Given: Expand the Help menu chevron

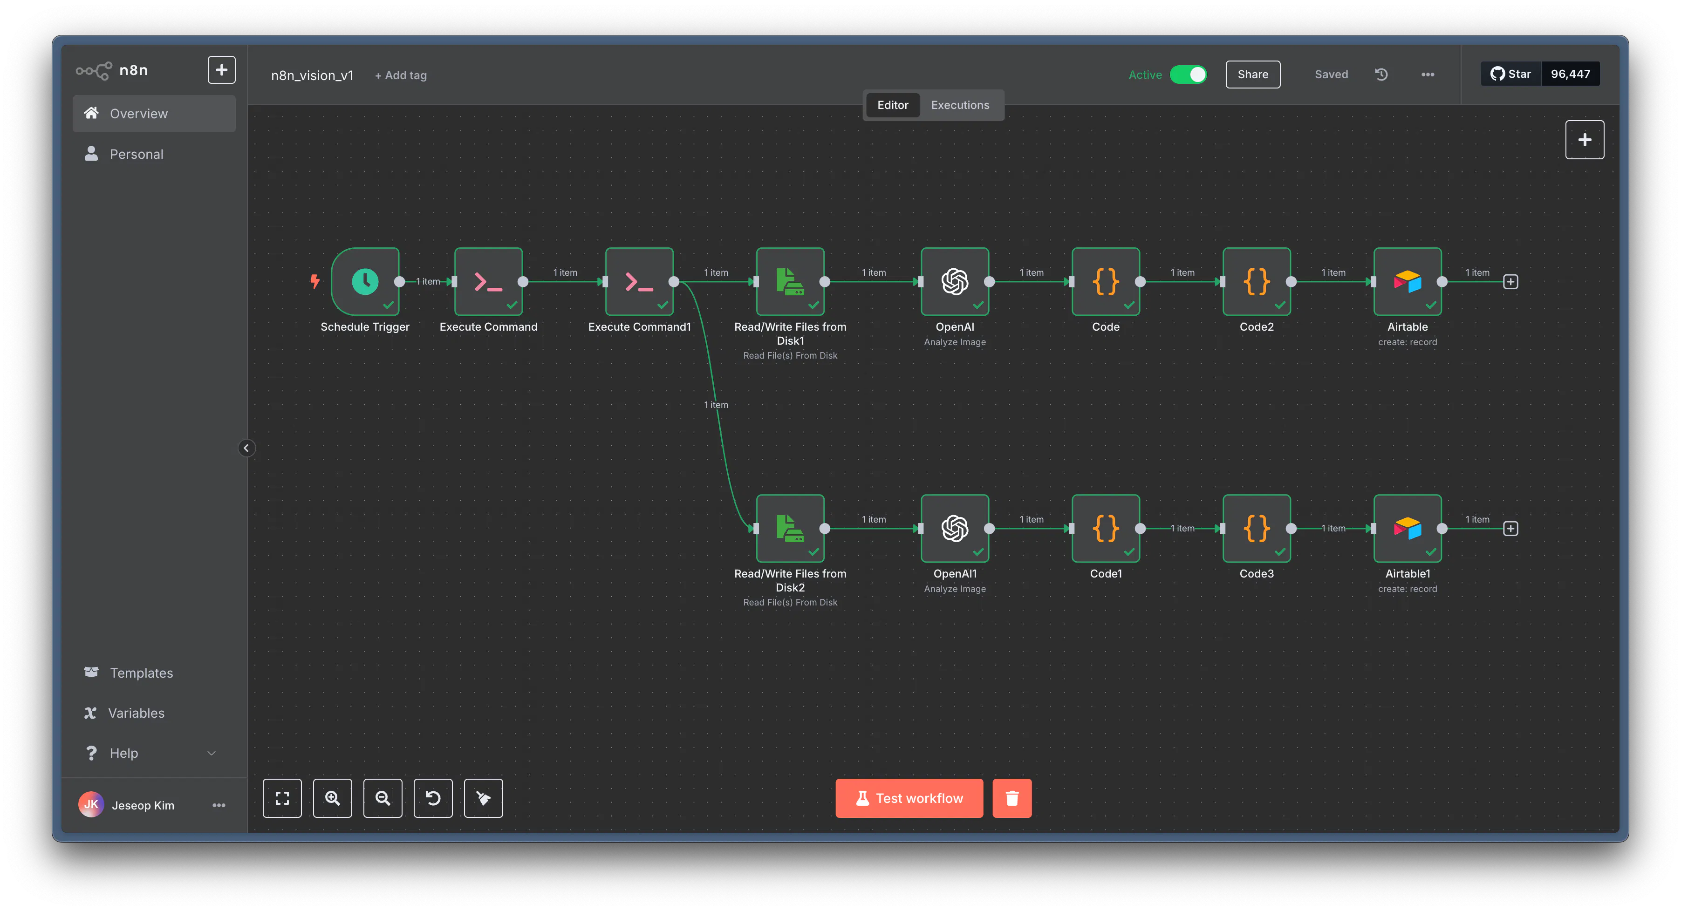Looking at the screenshot, I should pos(212,753).
